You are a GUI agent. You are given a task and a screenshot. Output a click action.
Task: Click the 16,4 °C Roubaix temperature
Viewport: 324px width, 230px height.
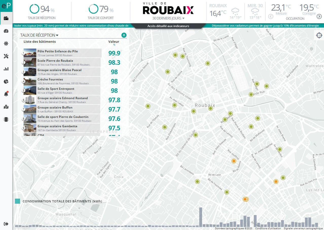pyautogui.click(x=218, y=13)
